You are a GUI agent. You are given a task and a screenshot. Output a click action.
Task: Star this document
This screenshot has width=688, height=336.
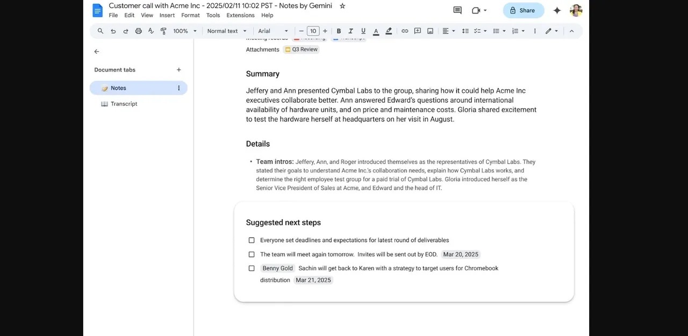(342, 6)
